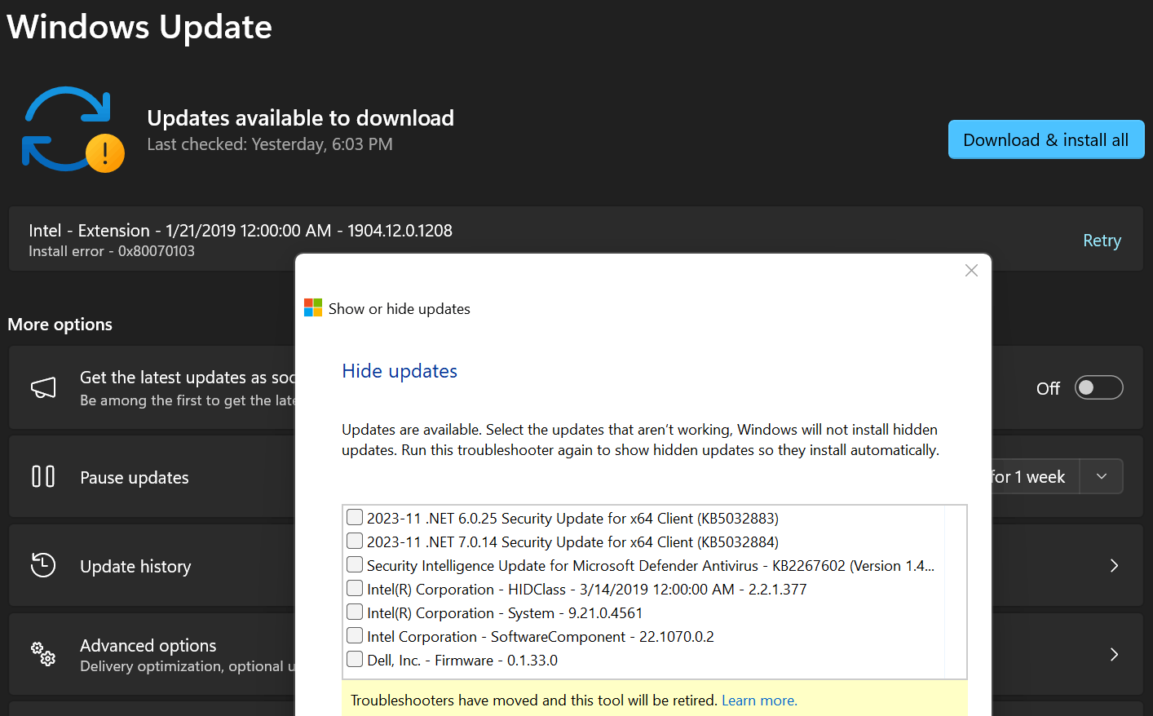The image size is (1153, 716).
Task: Open the Learn more link about troubleshooters
Action: tap(759, 701)
